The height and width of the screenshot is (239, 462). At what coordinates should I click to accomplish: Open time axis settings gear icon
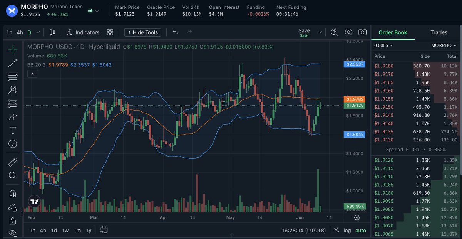[357, 217]
